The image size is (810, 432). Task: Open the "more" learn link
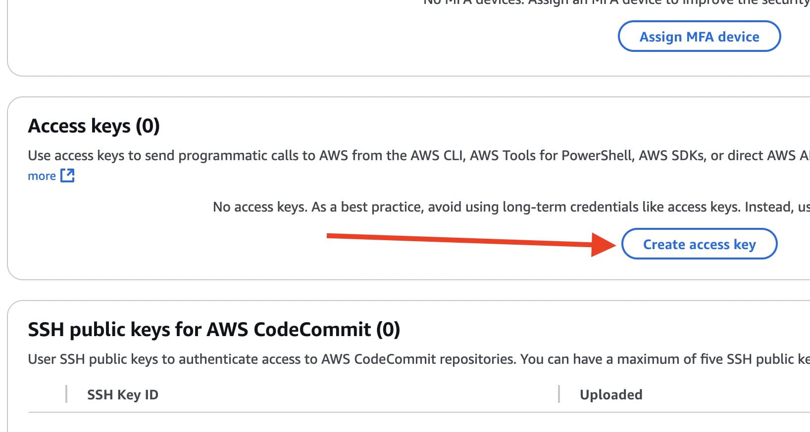42,176
